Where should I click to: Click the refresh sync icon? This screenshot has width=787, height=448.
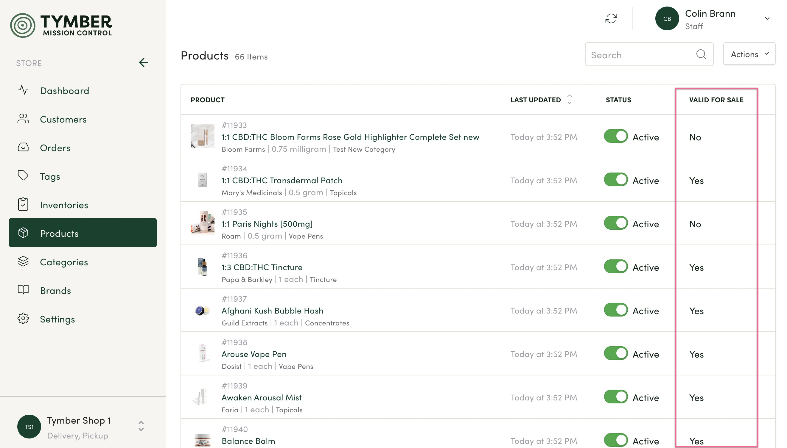tap(611, 18)
